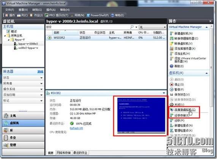The width and height of the screenshot is (217, 159).
Task: Open the 操作(A) menu
Action: 51,10
